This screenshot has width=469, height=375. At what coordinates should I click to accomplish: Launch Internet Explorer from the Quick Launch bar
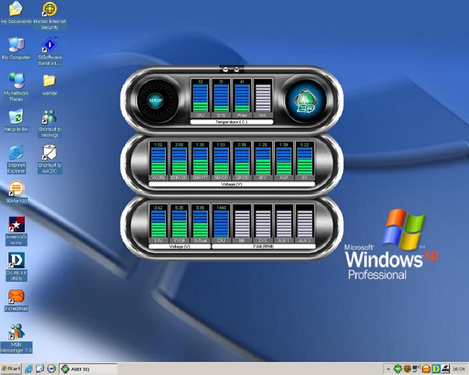tap(29, 369)
